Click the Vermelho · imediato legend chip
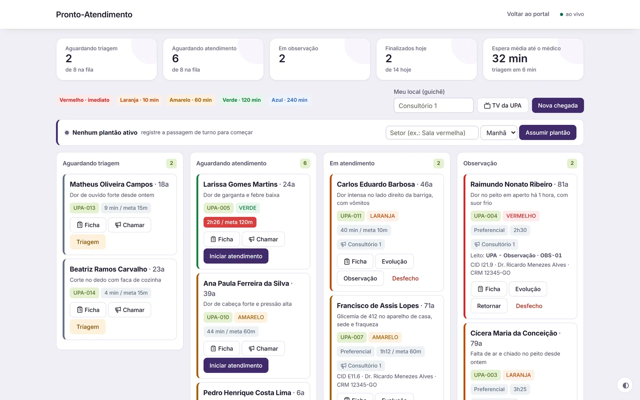Viewport: 640px width, 400px height. (84, 100)
